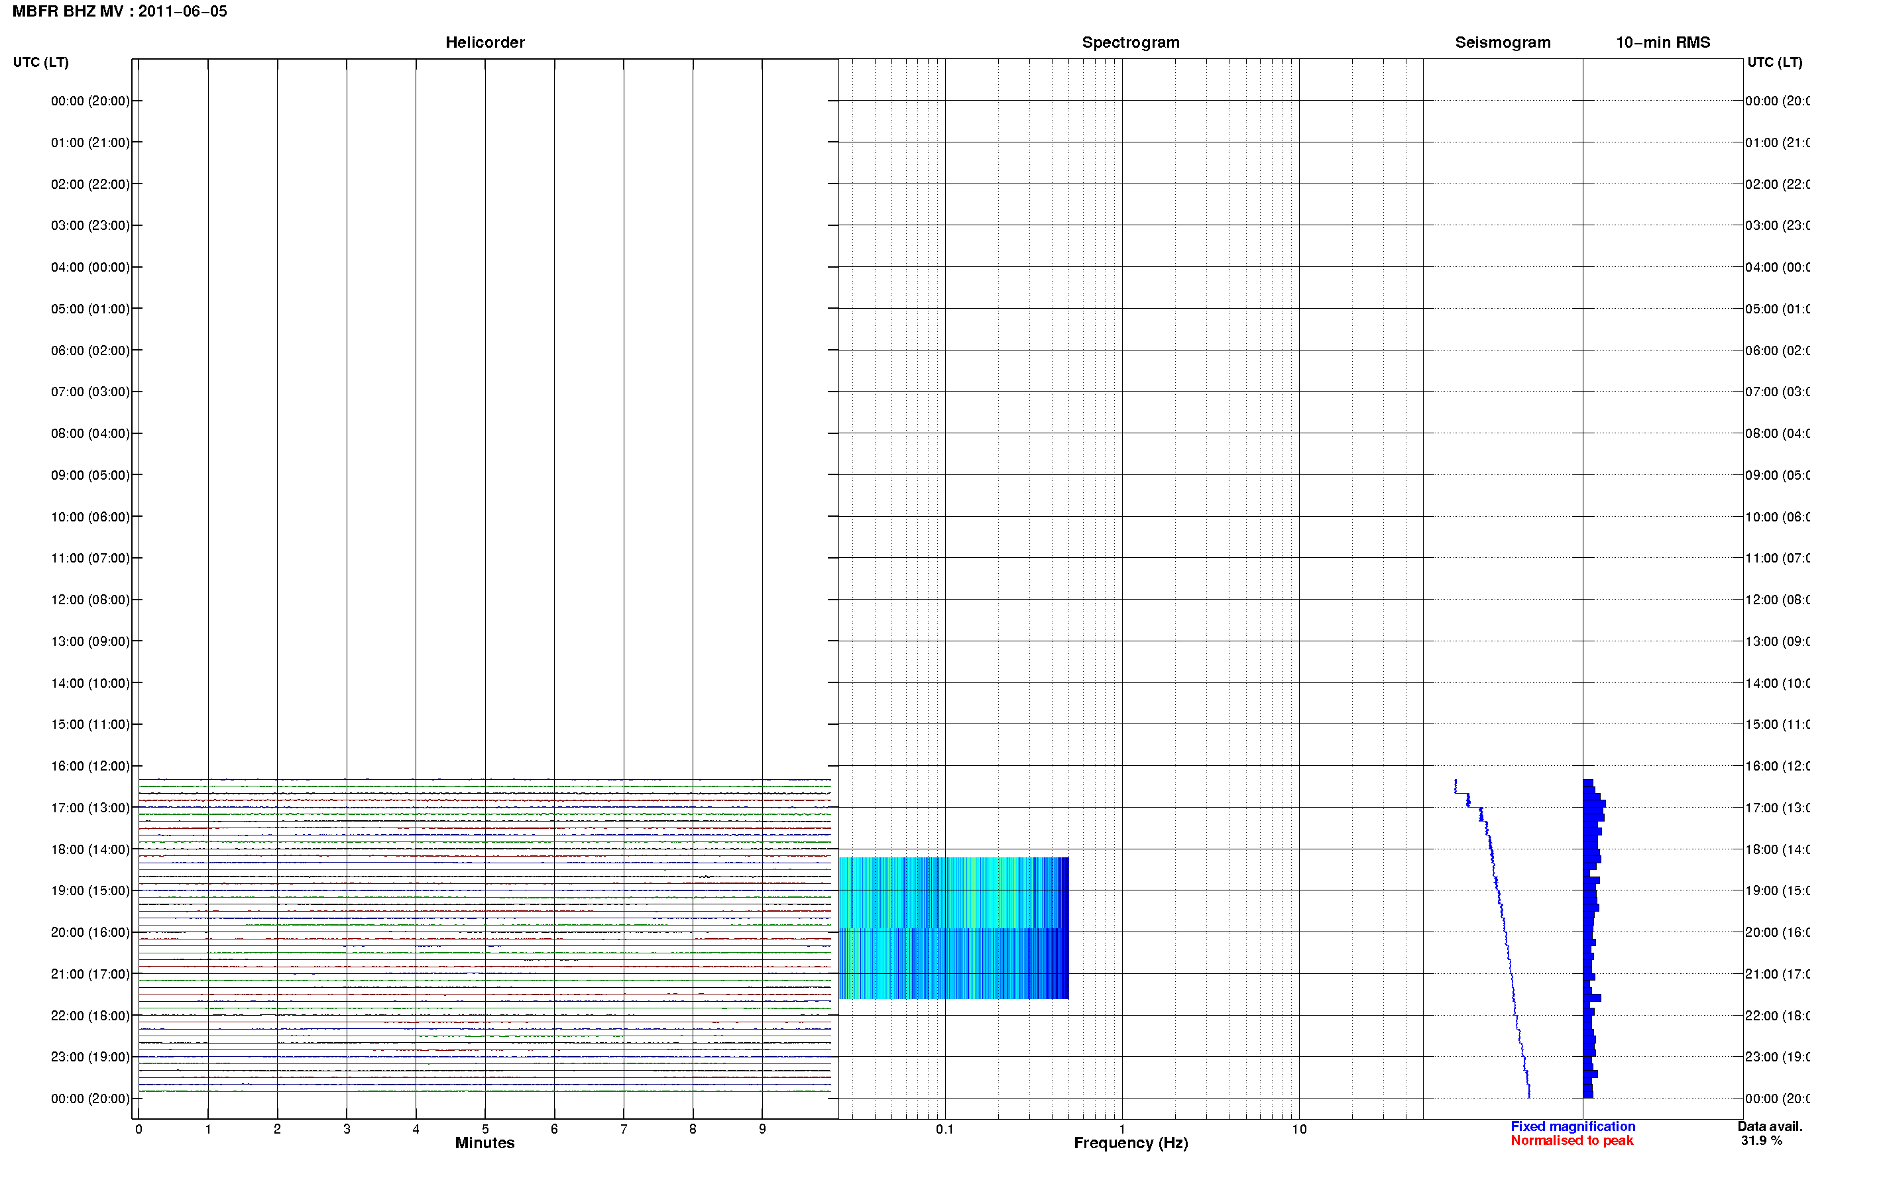
Task: Click the left time label '02:00 (22:00)'
Action: [x=90, y=184]
